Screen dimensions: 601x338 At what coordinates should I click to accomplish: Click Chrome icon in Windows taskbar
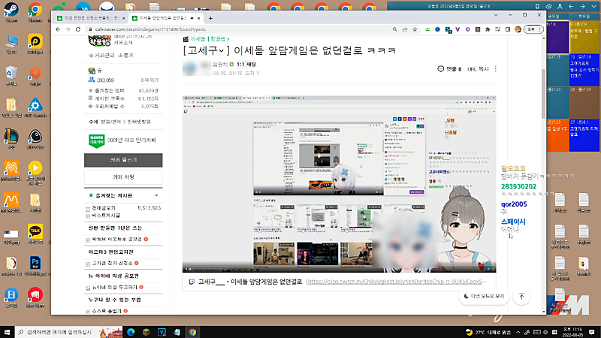click(193, 331)
